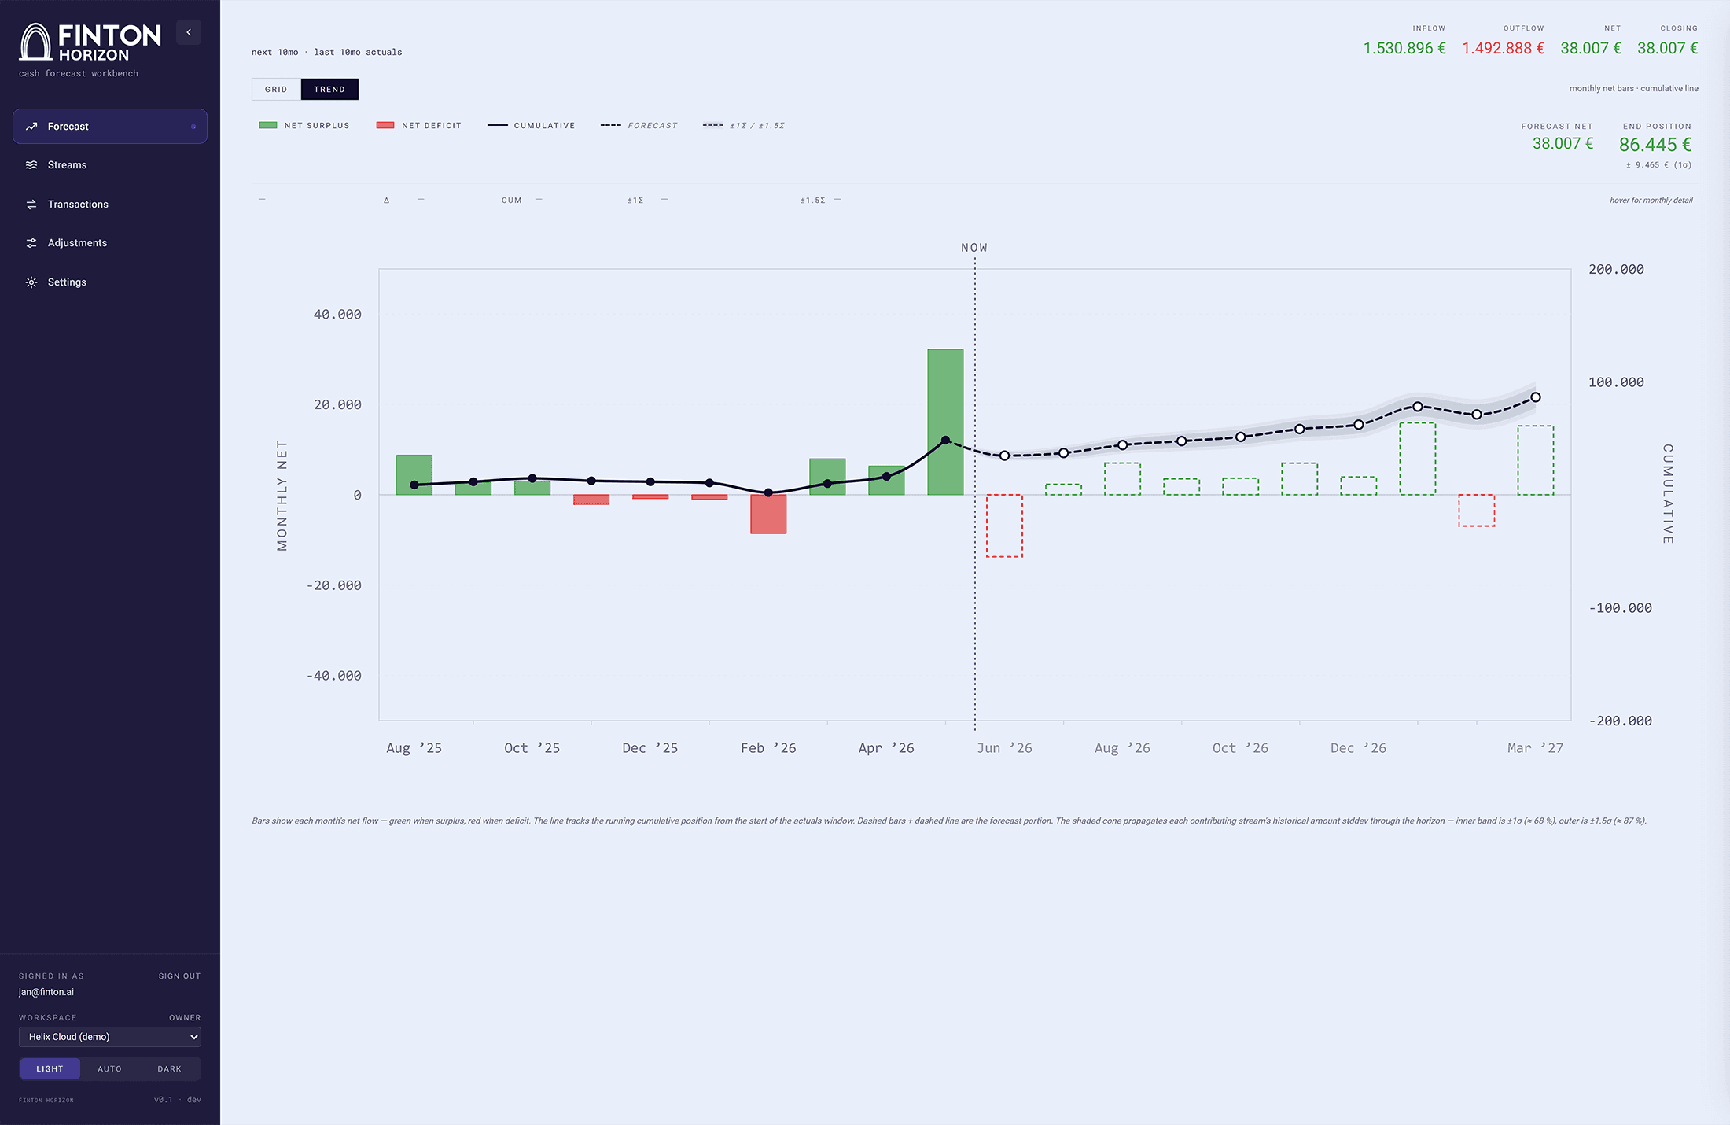The image size is (1730, 1125).
Task: Click the 'hover for monthly detail' hint
Action: 1651,201
